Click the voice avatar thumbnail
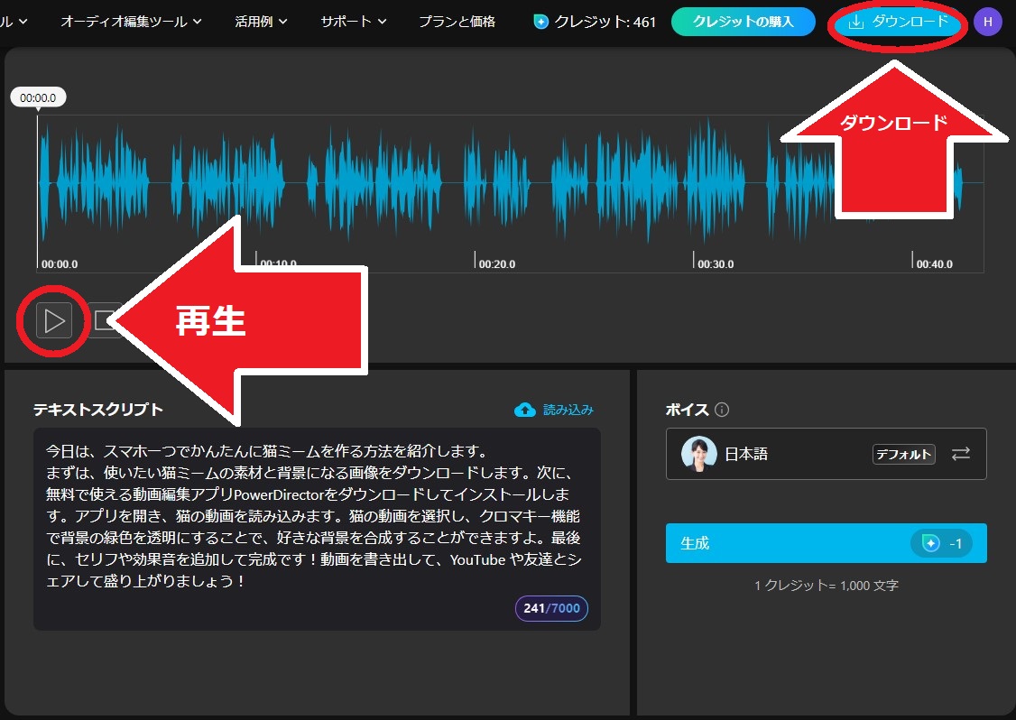Screen dimensions: 1016x720 pyautogui.click(x=699, y=454)
